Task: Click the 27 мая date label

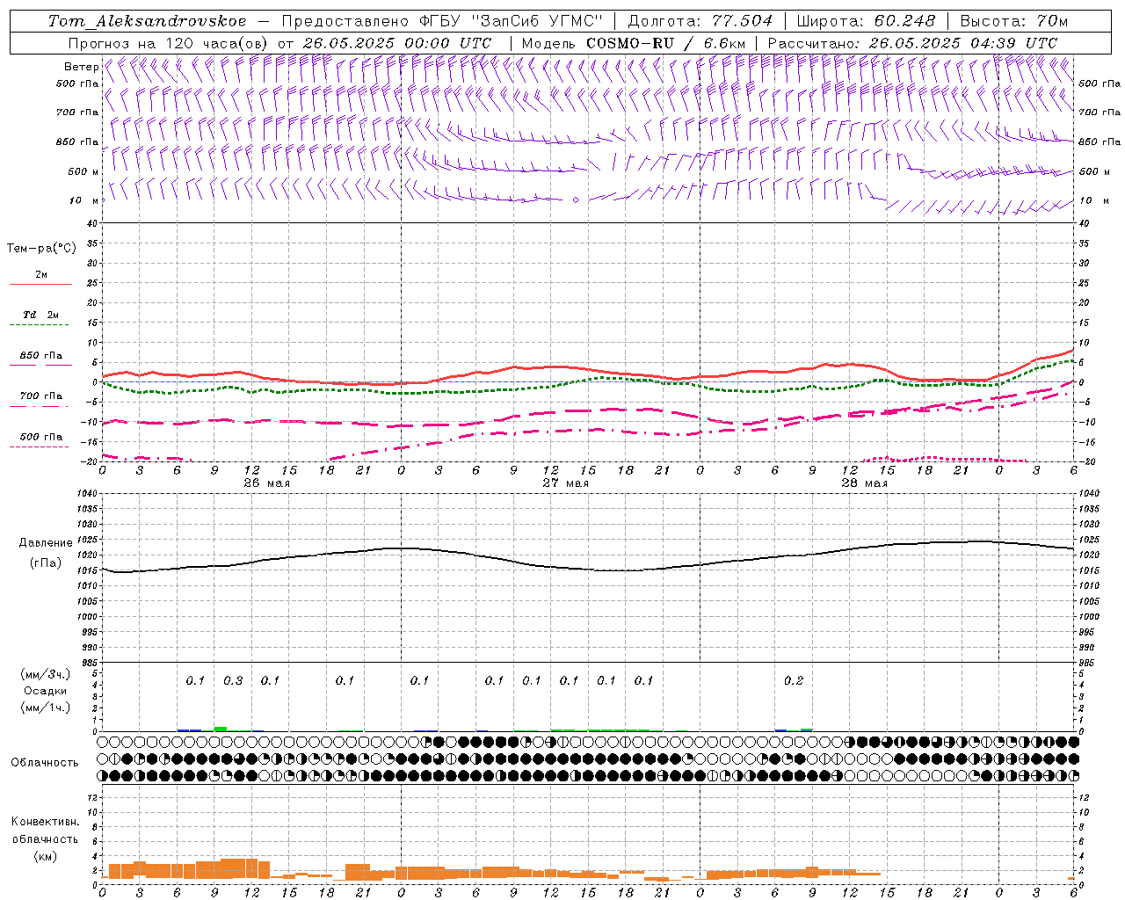Action: (565, 483)
